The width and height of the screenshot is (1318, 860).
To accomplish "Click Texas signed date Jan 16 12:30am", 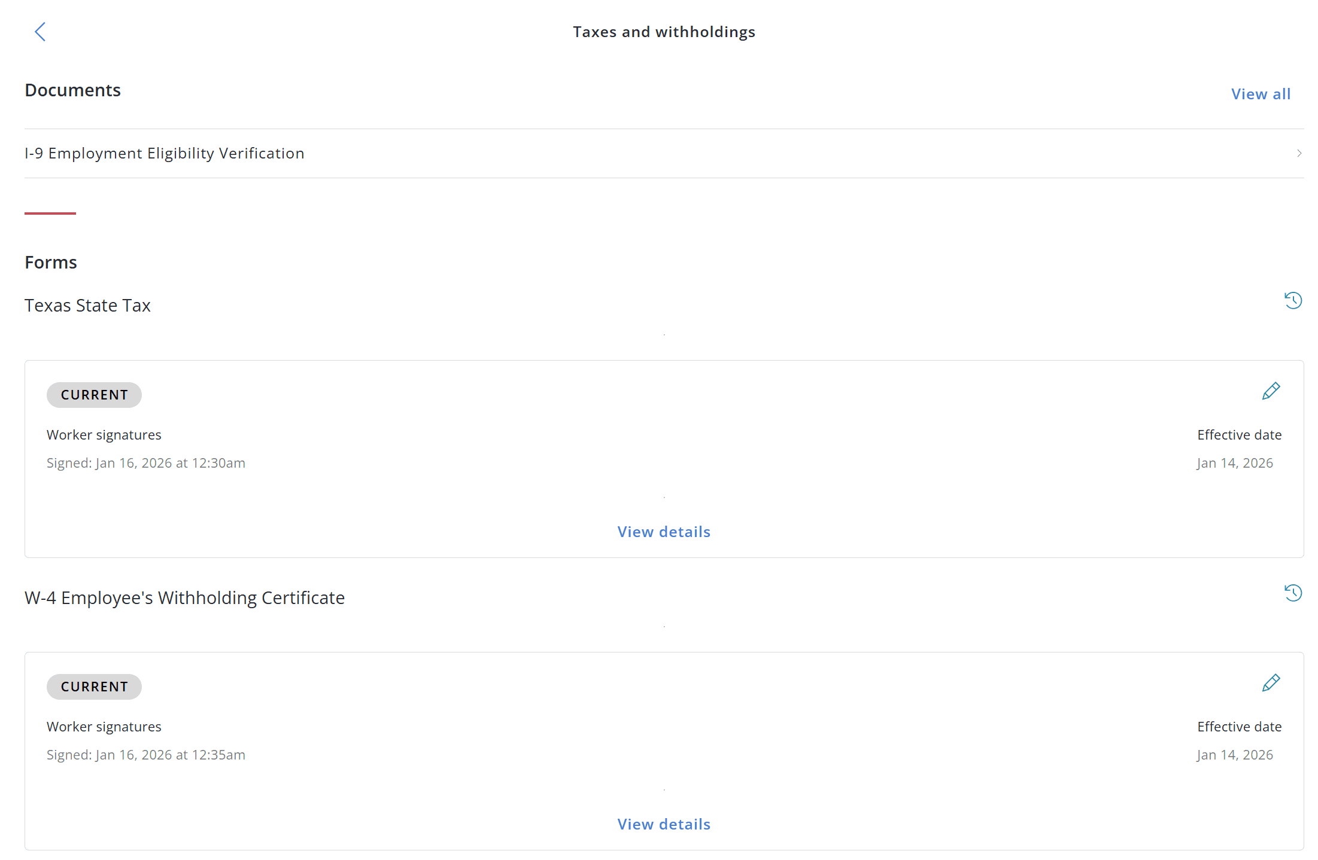I will [x=146, y=463].
